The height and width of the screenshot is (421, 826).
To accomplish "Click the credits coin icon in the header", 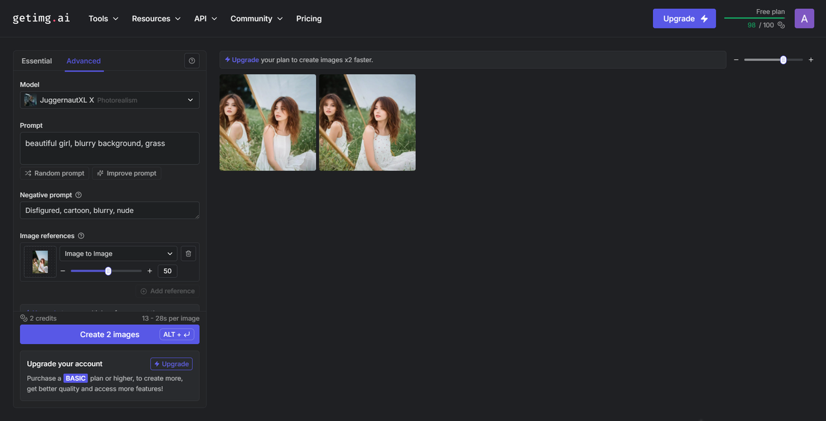I will [781, 25].
